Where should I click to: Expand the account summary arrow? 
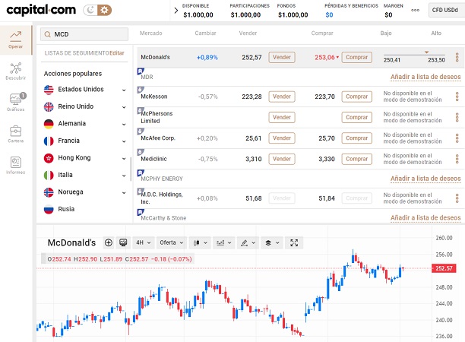[176, 11]
